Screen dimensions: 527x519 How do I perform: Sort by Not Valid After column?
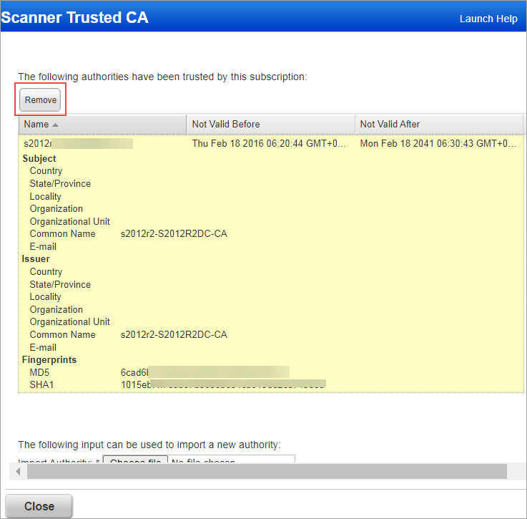tap(439, 124)
